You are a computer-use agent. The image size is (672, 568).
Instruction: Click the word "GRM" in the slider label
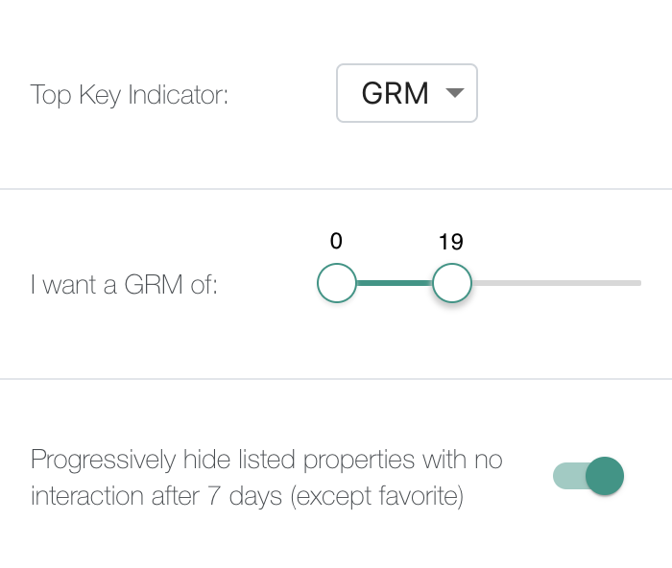point(150,285)
